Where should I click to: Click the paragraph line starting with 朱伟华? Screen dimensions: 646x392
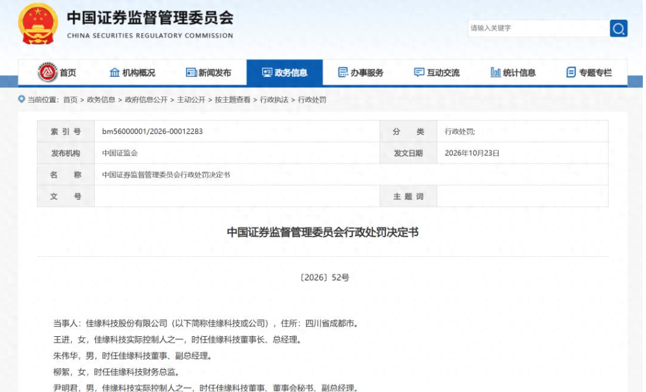point(134,356)
